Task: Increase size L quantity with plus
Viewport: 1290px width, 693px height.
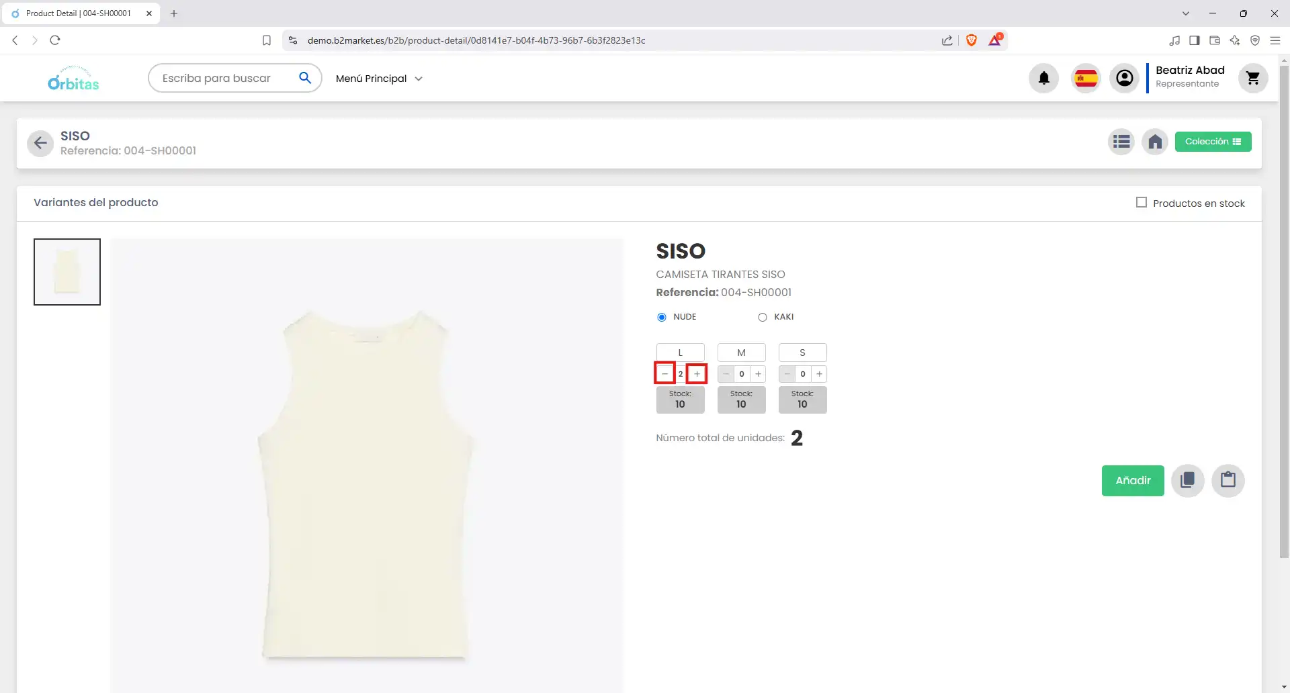Action: coord(697,374)
